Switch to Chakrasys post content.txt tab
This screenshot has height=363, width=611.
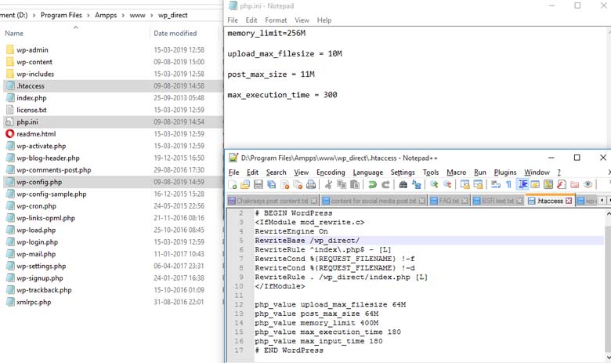coord(273,201)
